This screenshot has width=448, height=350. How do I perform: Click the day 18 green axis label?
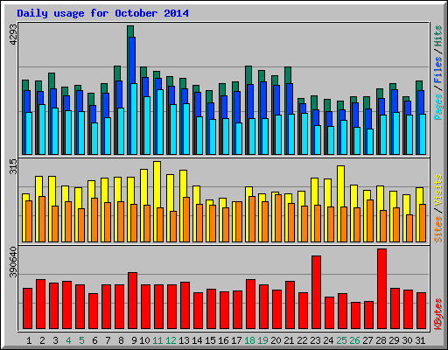point(249,340)
